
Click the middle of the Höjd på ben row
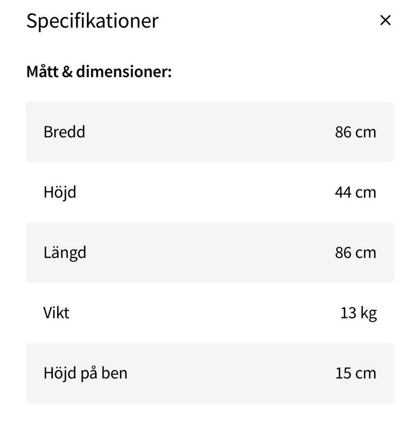coord(210,373)
